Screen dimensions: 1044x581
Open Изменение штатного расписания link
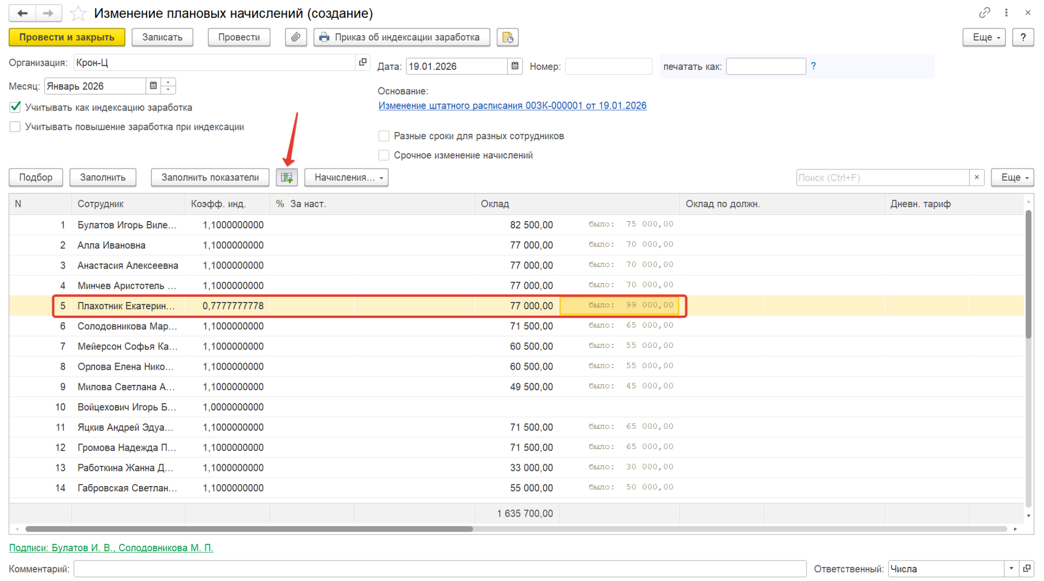(x=512, y=105)
